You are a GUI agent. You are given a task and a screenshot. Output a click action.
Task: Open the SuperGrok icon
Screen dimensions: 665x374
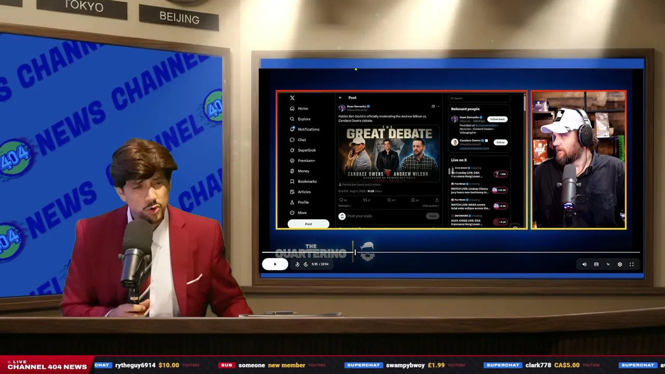292,150
